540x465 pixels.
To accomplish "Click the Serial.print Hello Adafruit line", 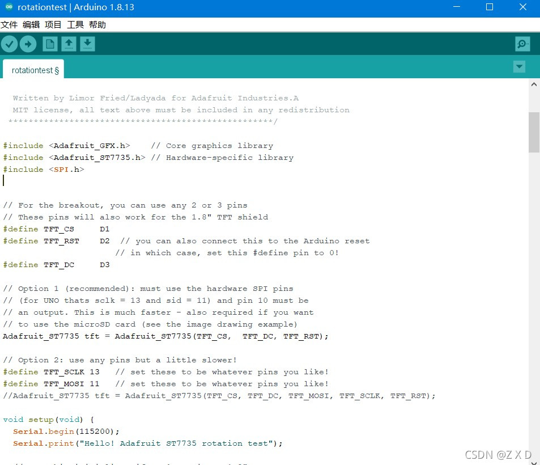I will pos(148,443).
